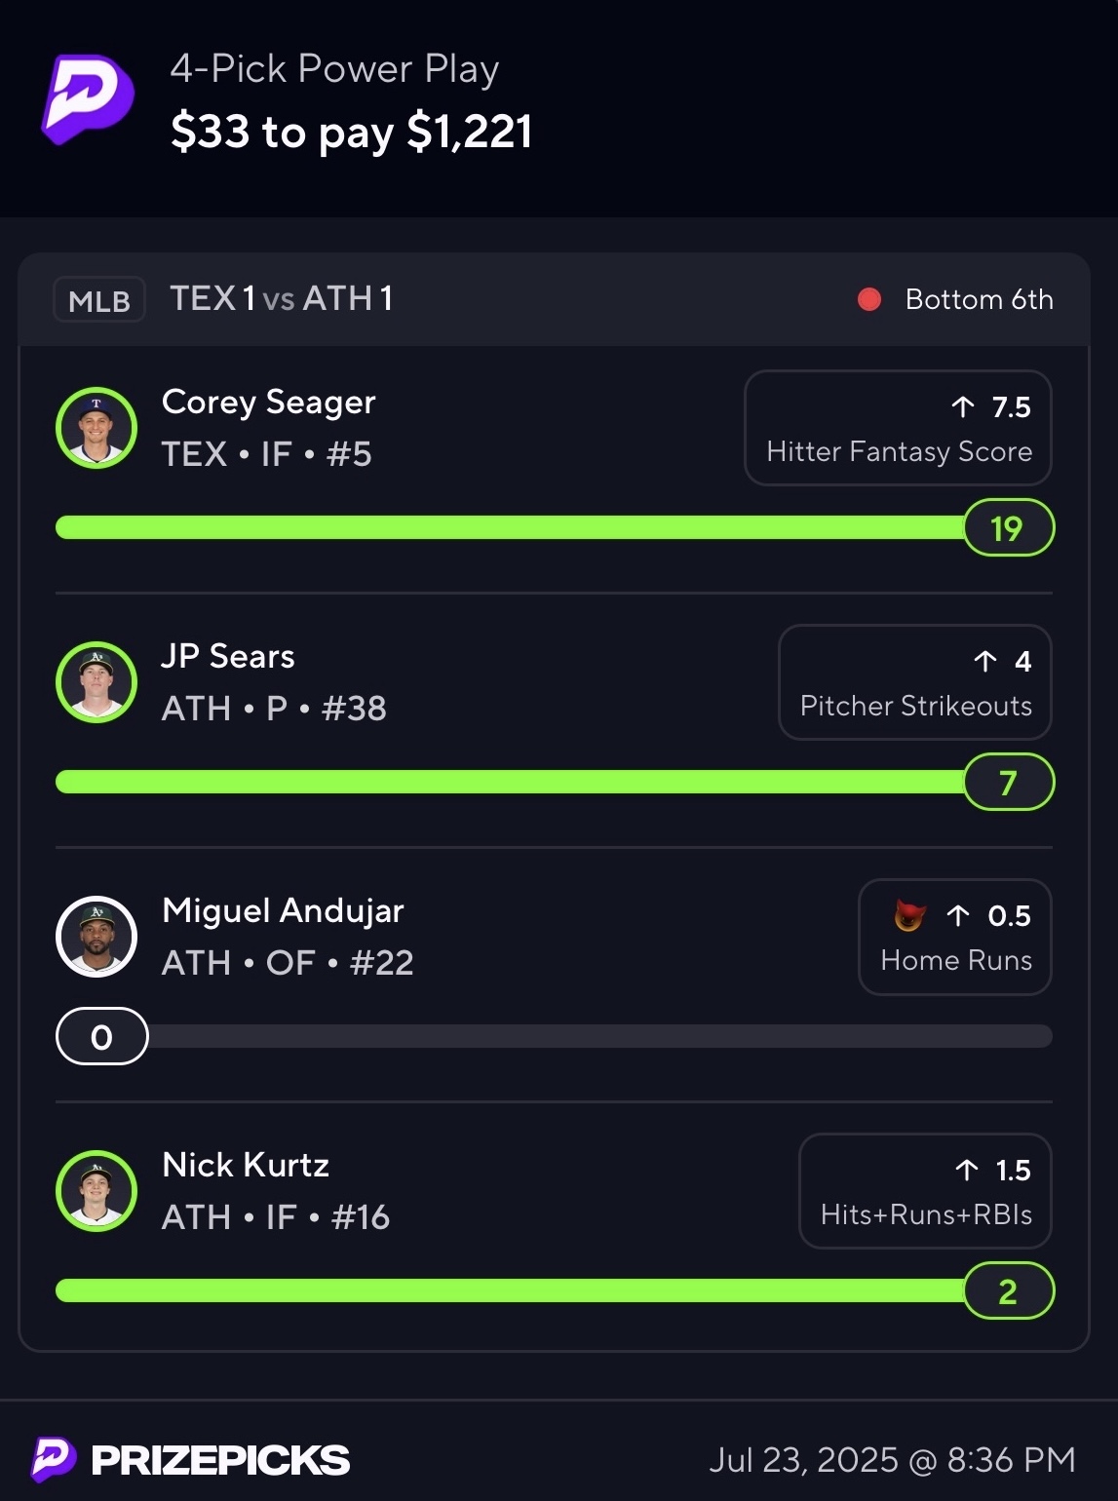Viewport: 1118px width, 1501px height.
Task: Click the TEX 1 vs ATH 1 score
Action: (x=281, y=299)
